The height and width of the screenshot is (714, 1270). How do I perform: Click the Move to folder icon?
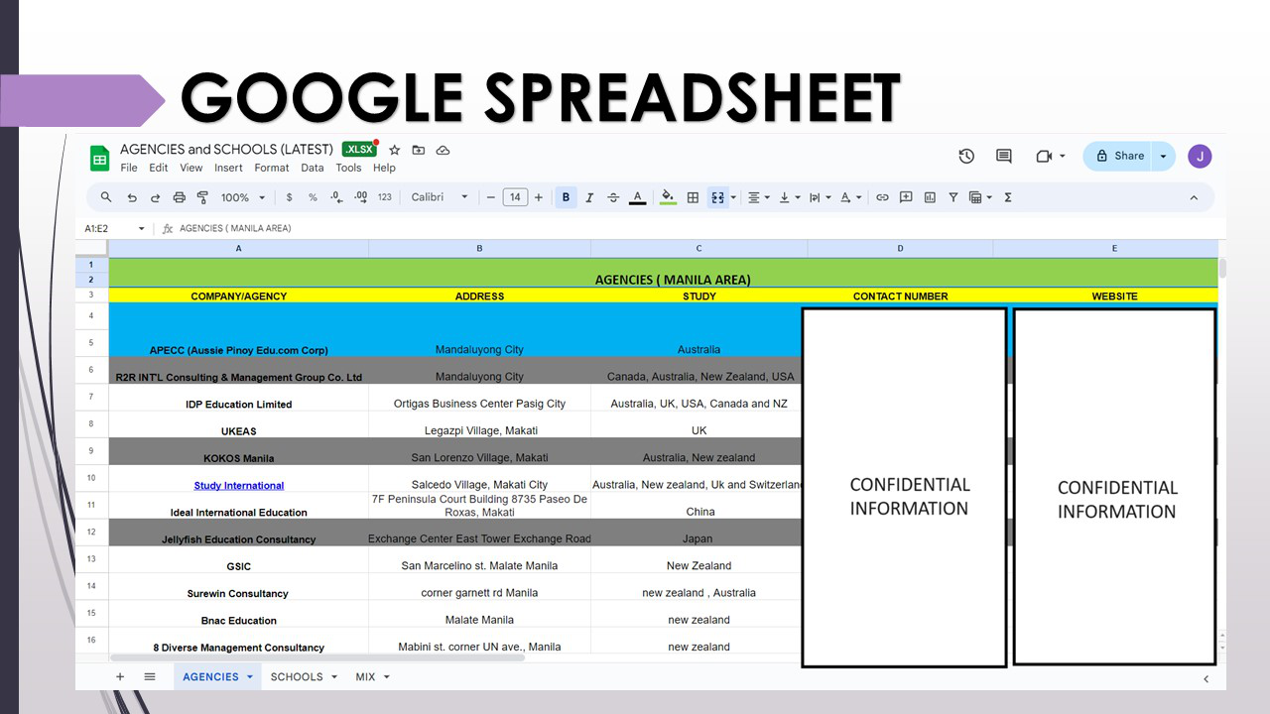pos(419,150)
